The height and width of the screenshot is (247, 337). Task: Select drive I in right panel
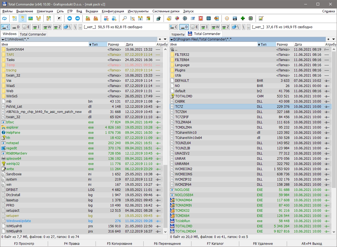click(205, 27)
